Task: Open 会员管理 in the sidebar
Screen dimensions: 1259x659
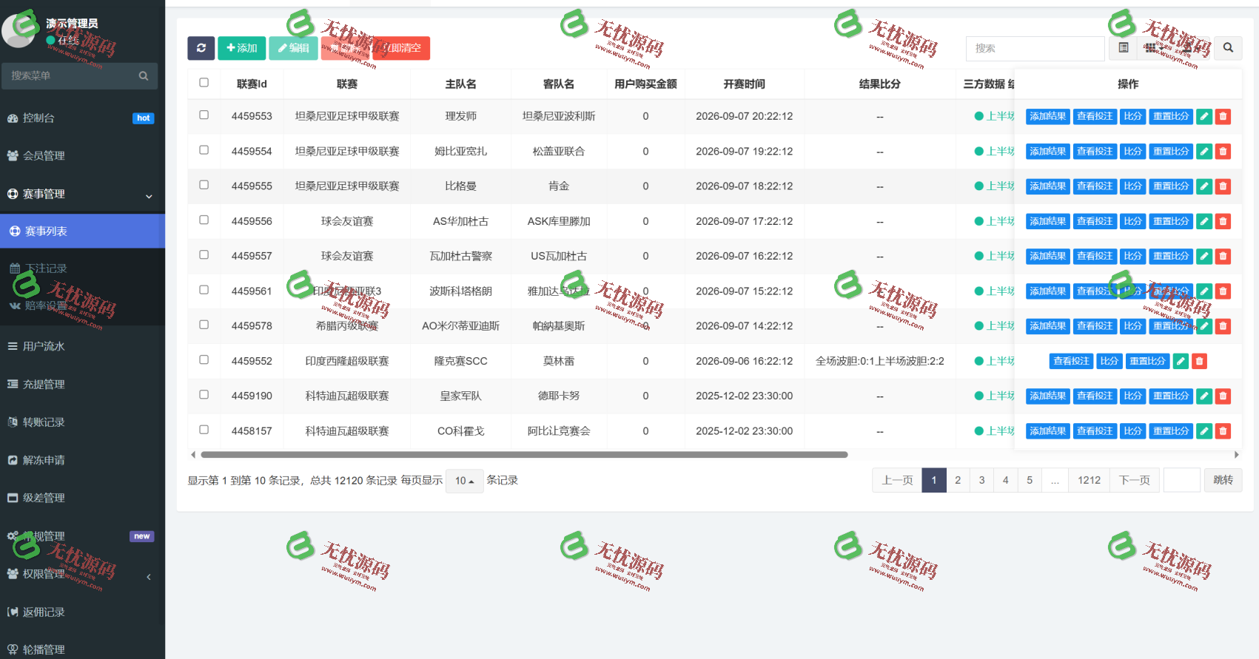Action: pyautogui.click(x=82, y=156)
